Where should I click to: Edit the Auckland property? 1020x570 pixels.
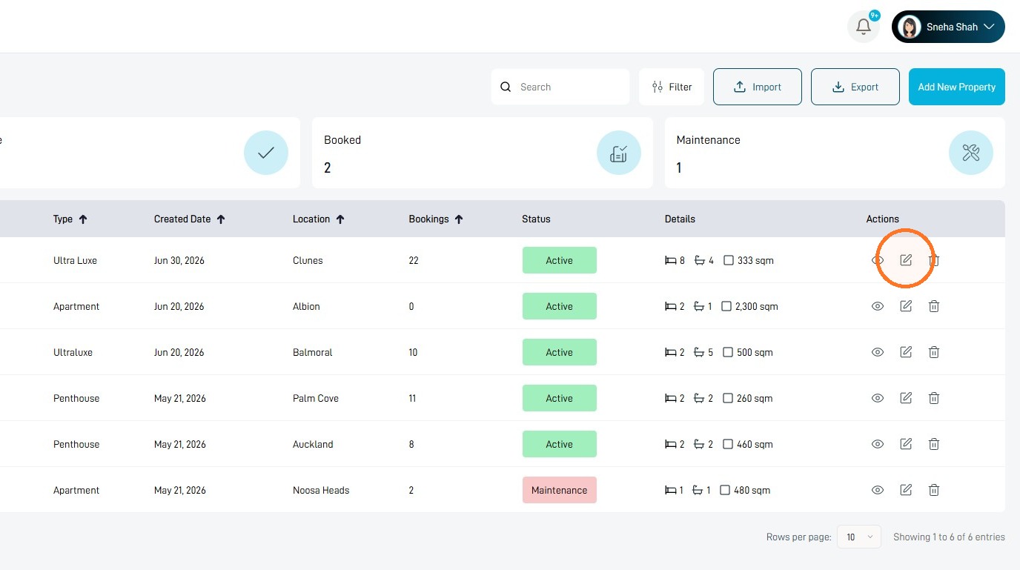(x=906, y=444)
